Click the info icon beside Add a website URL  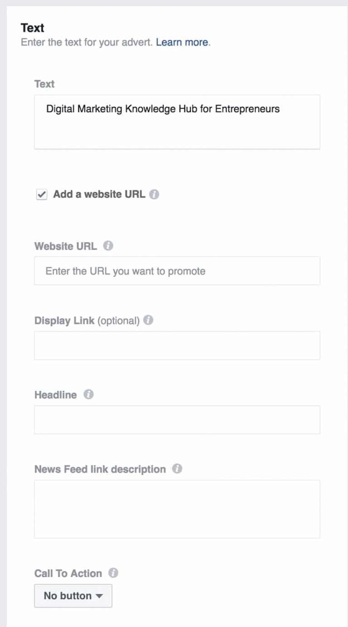coord(154,194)
